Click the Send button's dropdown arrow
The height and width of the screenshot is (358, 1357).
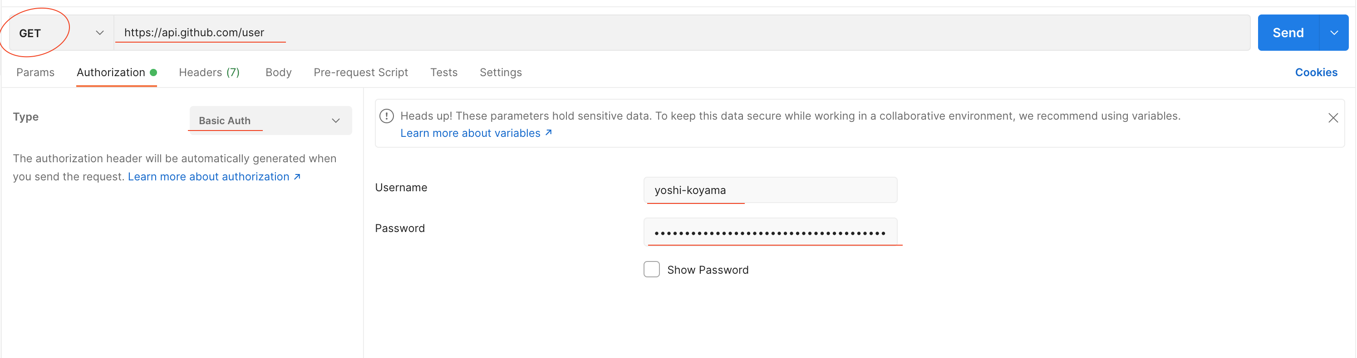[x=1334, y=32]
